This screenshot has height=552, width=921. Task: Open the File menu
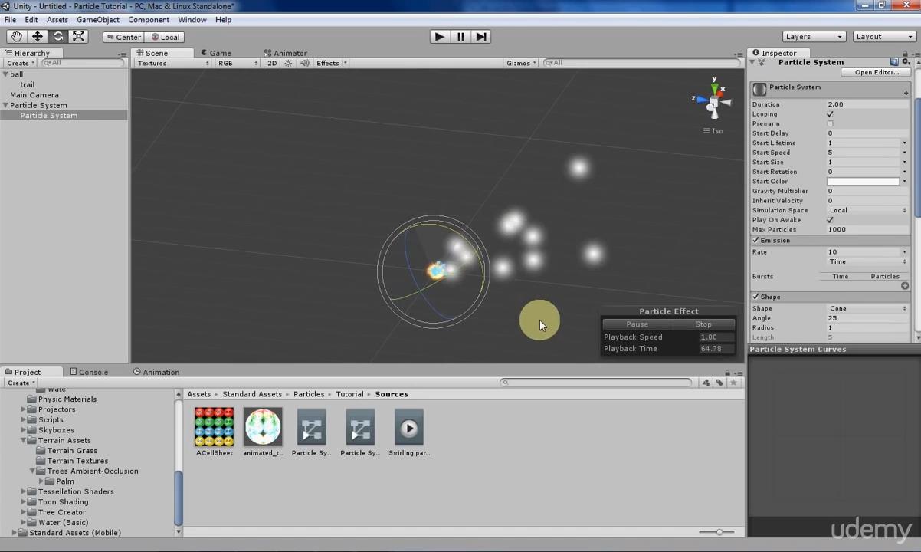pos(11,20)
